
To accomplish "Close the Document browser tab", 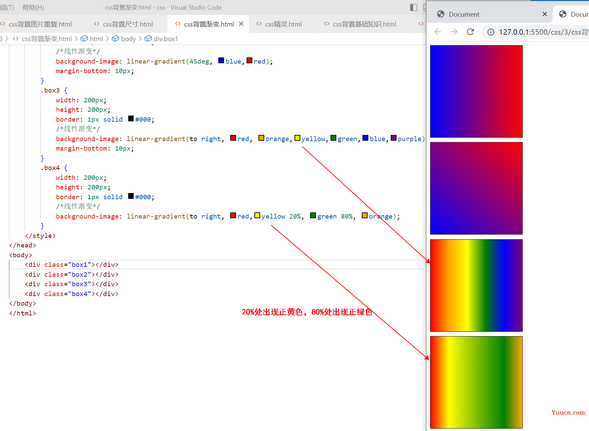I will point(545,14).
